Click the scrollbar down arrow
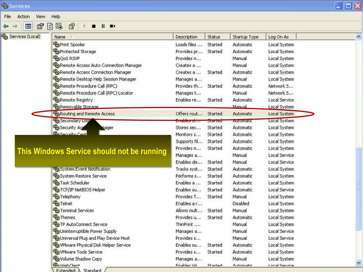 tap(359, 262)
